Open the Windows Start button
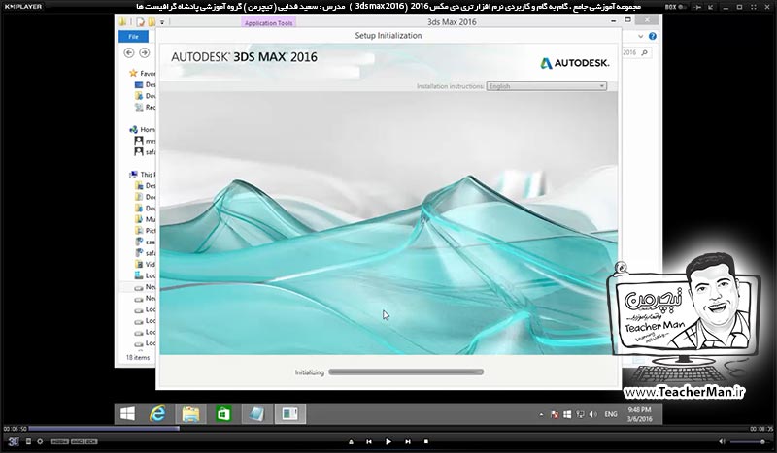Image resolution: width=777 pixels, height=453 pixels. [x=127, y=413]
